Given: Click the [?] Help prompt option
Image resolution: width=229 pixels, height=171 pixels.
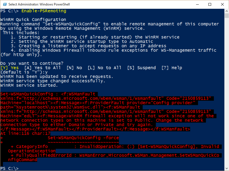Looking at the screenshot, I should 172,68.
